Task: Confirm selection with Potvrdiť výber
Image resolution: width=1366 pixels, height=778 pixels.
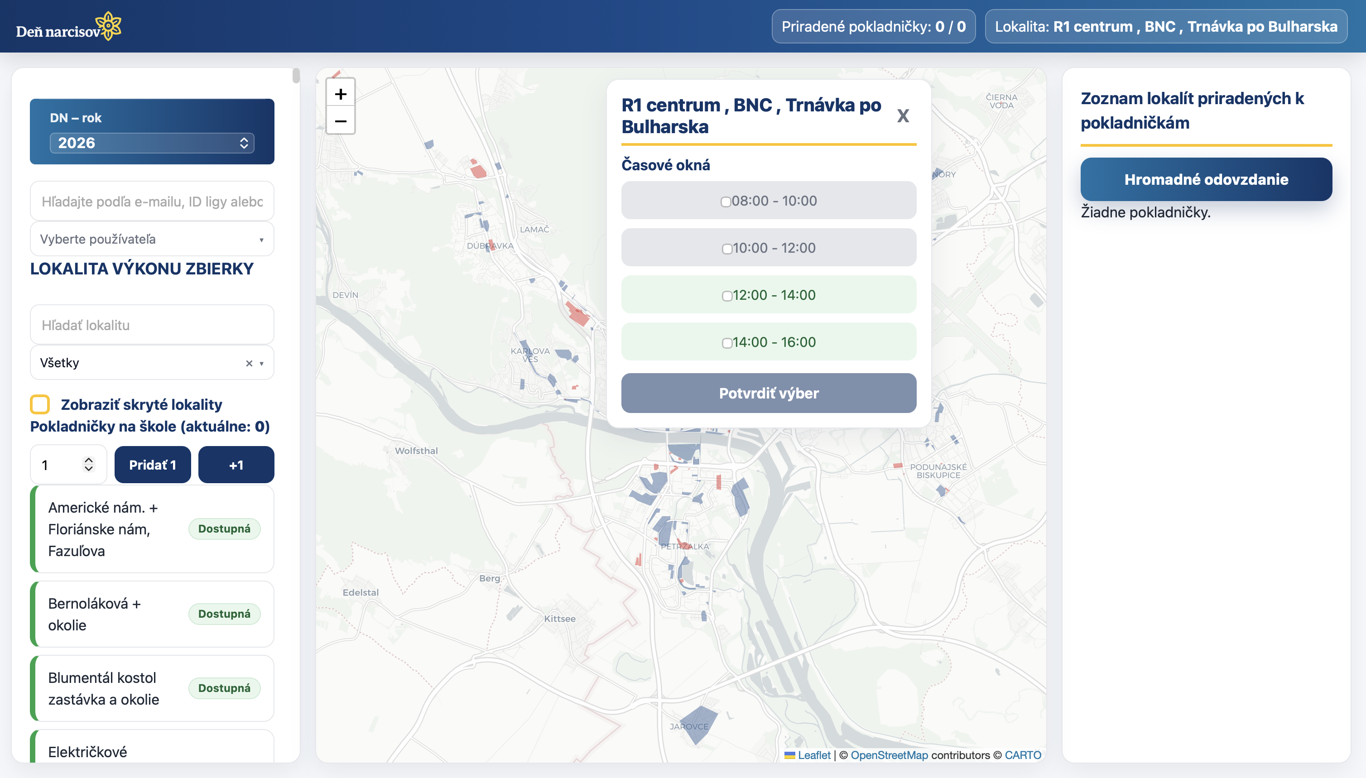Action: click(x=769, y=393)
